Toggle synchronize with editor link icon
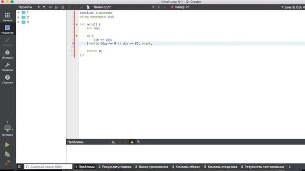This screenshot has height=171, width=305. point(51,7)
